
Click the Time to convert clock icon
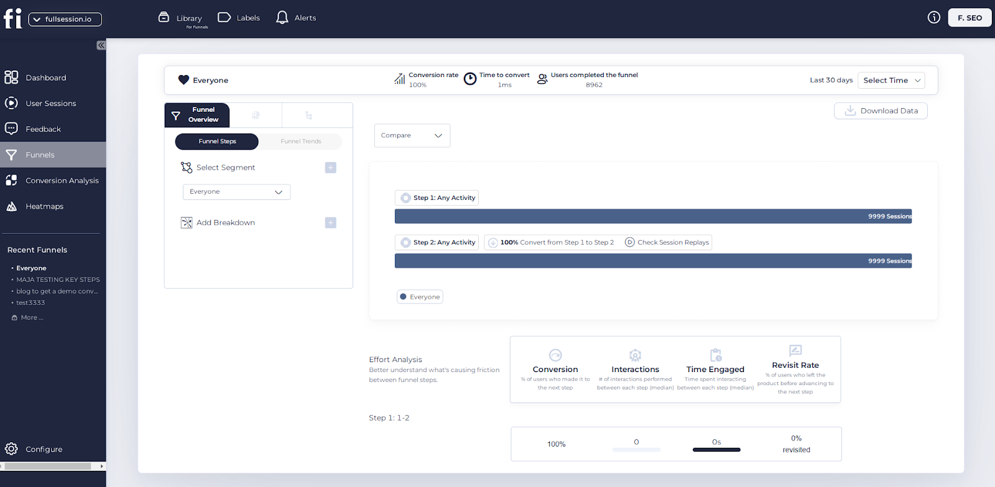pyautogui.click(x=470, y=78)
